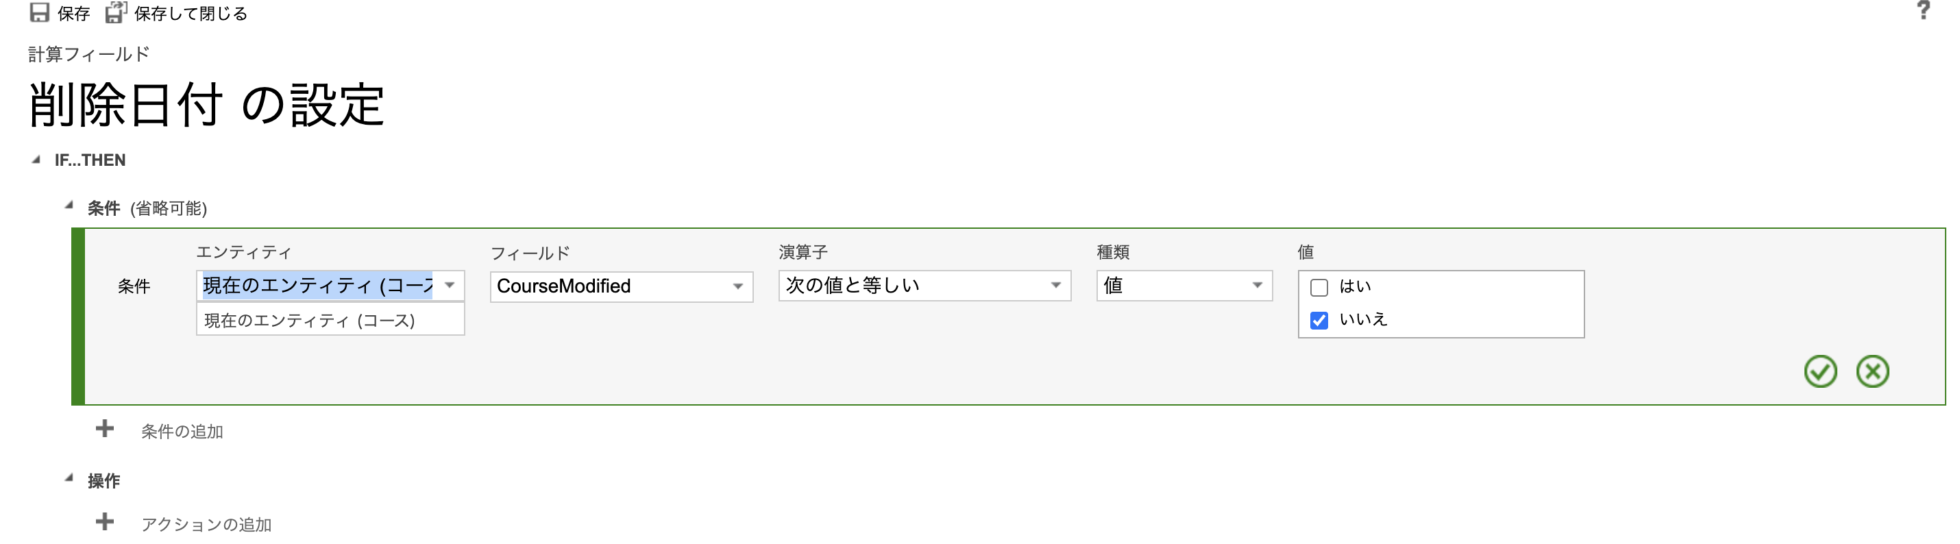Click the Save (保存) disk icon

[x=40, y=12]
